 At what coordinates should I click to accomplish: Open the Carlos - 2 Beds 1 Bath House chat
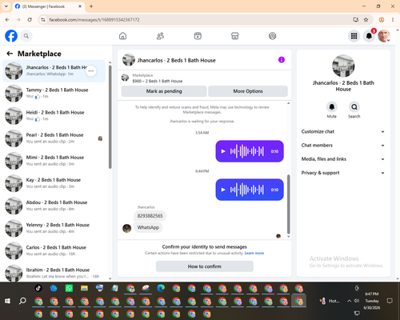pos(54,250)
